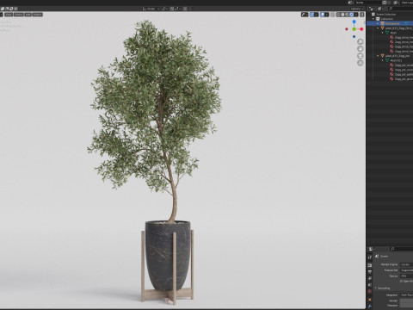This screenshot has width=413, height=310.
Task: Toggle the camera view button
Action: tap(361, 56)
